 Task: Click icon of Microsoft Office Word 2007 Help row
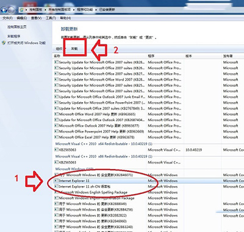[56, 114]
